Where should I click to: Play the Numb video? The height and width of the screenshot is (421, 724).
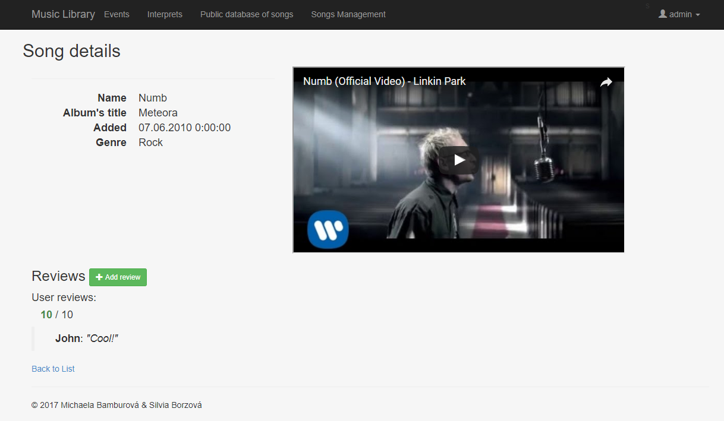click(458, 160)
